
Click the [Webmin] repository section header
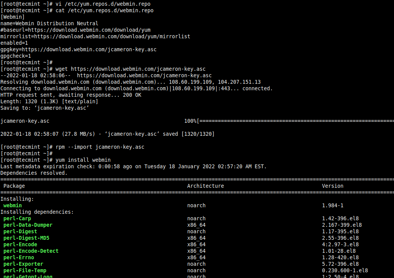[x=11, y=17]
